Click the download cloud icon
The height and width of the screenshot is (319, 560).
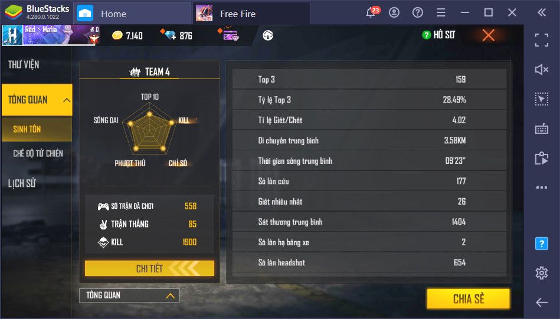tap(268, 35)
